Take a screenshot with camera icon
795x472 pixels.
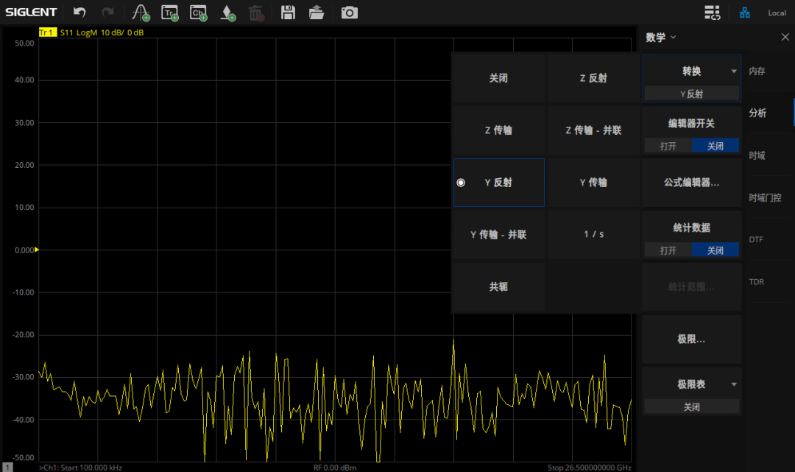(x=349, y=13)
